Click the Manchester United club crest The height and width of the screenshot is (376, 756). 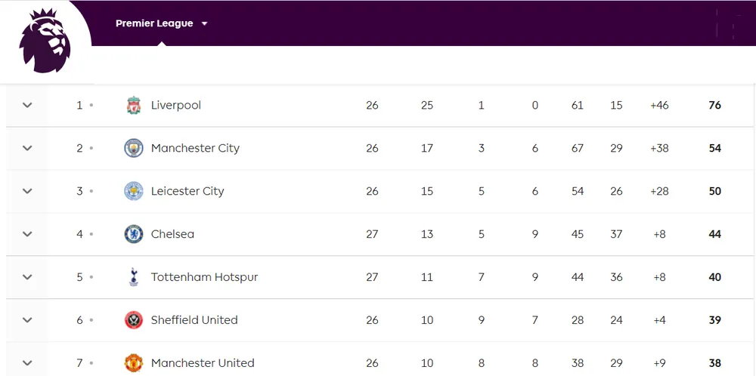pyautogui.click(x=134, y=363)
